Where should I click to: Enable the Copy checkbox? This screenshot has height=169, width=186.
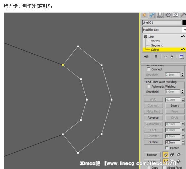point(148,167)
